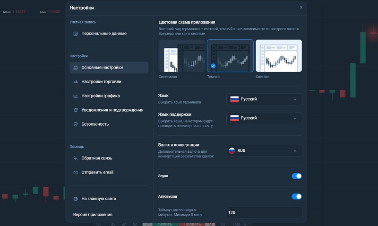Toggle the Автовыход switch off

click(297, 197)
